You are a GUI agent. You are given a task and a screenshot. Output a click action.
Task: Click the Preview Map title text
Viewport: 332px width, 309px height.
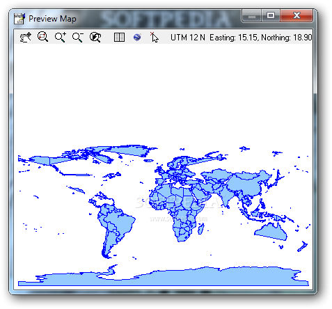(x=52, y=19)
